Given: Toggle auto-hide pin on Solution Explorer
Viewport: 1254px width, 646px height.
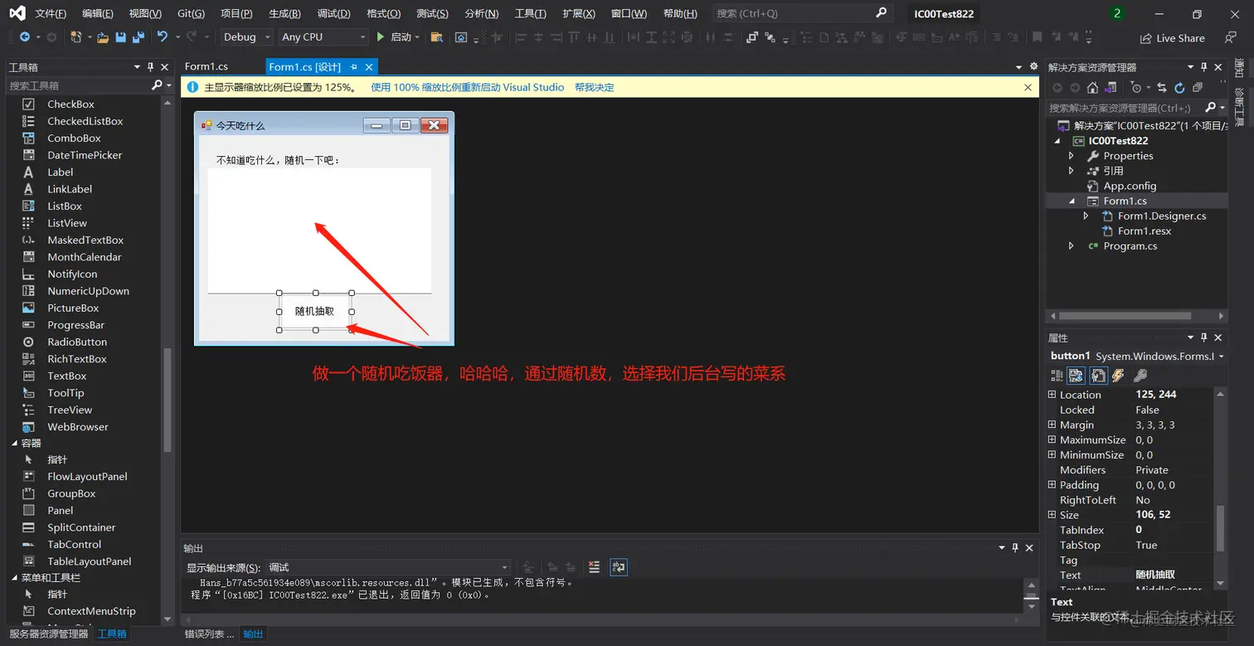Looking at the screenshot, I should [x=1204, y=67].
